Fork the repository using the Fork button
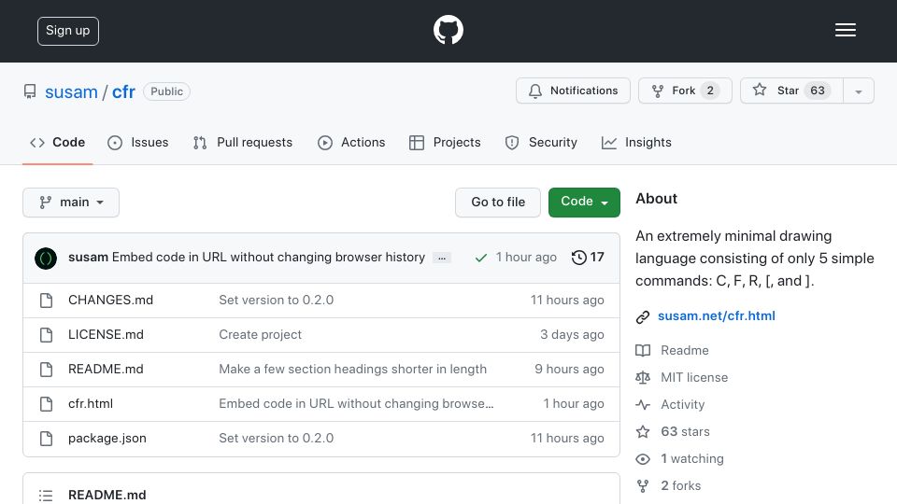This screenshot has width=897, height=504. coord(685,91)
